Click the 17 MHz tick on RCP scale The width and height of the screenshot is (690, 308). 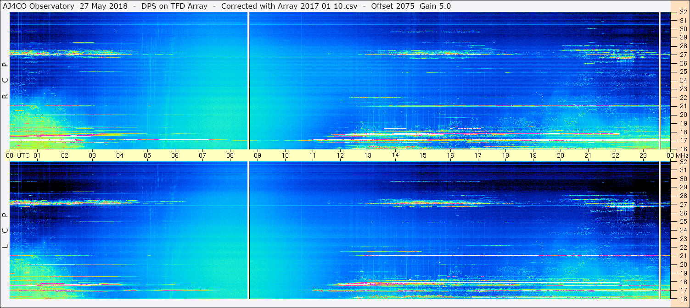click(x=683, y=140)
